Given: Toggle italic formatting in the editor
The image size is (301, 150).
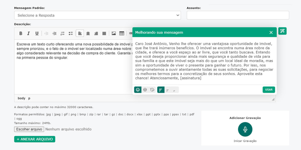Looking at the screenshot, I should (29, 33).
